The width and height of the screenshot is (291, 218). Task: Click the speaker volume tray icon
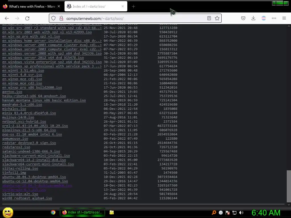[241, 213]
